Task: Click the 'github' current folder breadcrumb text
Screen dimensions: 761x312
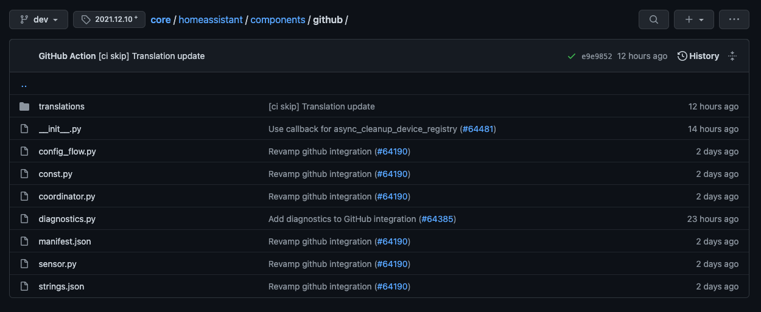Action: pos(328,19)
